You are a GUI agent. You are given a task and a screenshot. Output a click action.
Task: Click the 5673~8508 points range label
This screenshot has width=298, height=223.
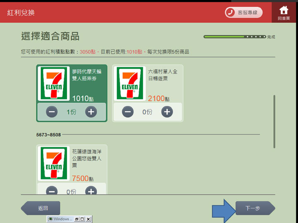pyautogui.click(x=48, y=135)
